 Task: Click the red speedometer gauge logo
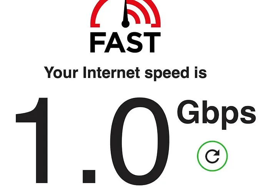(125, 14)
